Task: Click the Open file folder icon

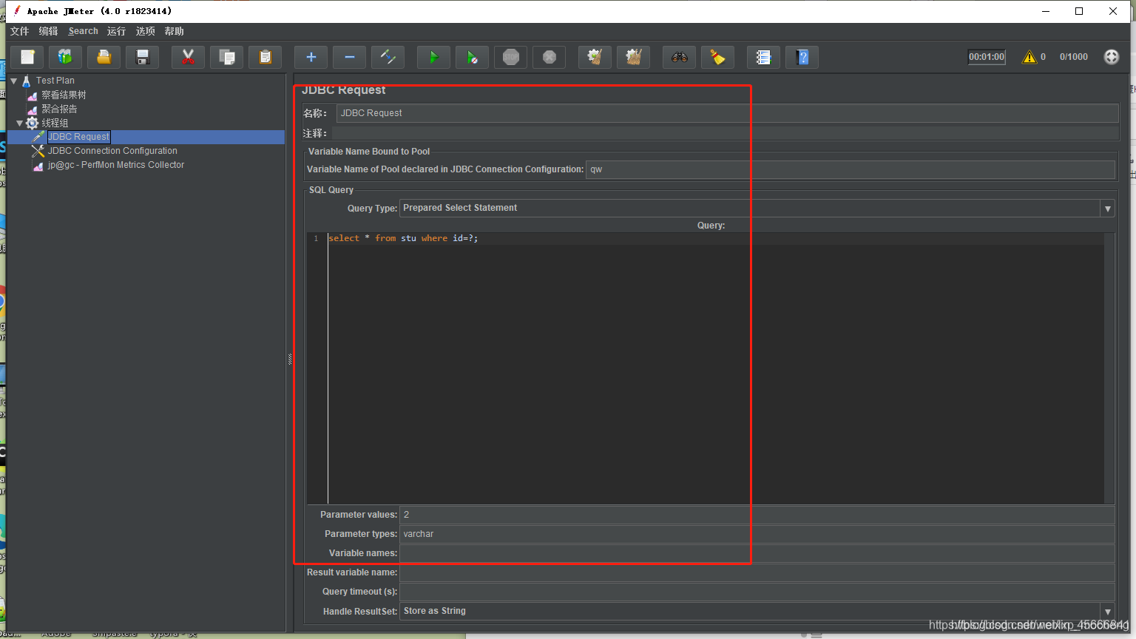Action: (x=104, y=57)
